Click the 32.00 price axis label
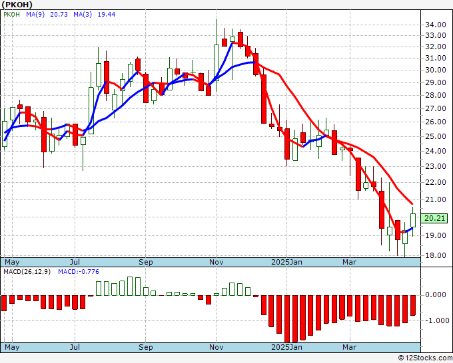453x363 pixels. (436, 47)
